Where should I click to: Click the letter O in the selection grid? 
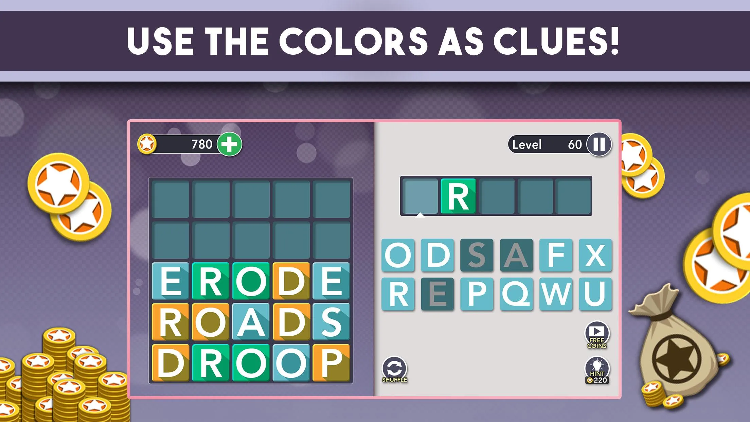click(x=396, y=253)
